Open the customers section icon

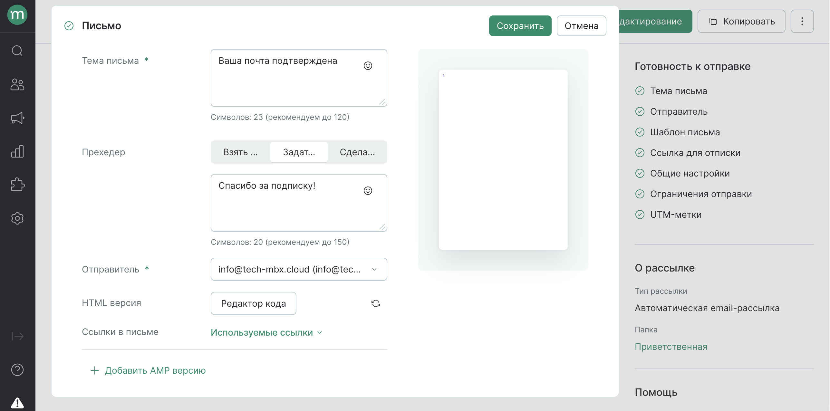tap(17, 84)
